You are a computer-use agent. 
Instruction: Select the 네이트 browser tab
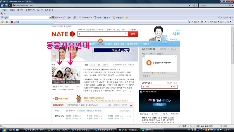[x=32, y=22]
